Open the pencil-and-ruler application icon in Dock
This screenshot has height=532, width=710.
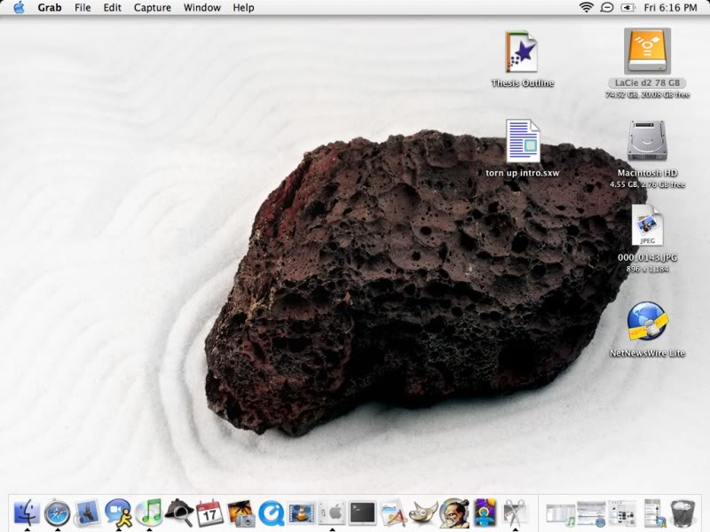393,513
